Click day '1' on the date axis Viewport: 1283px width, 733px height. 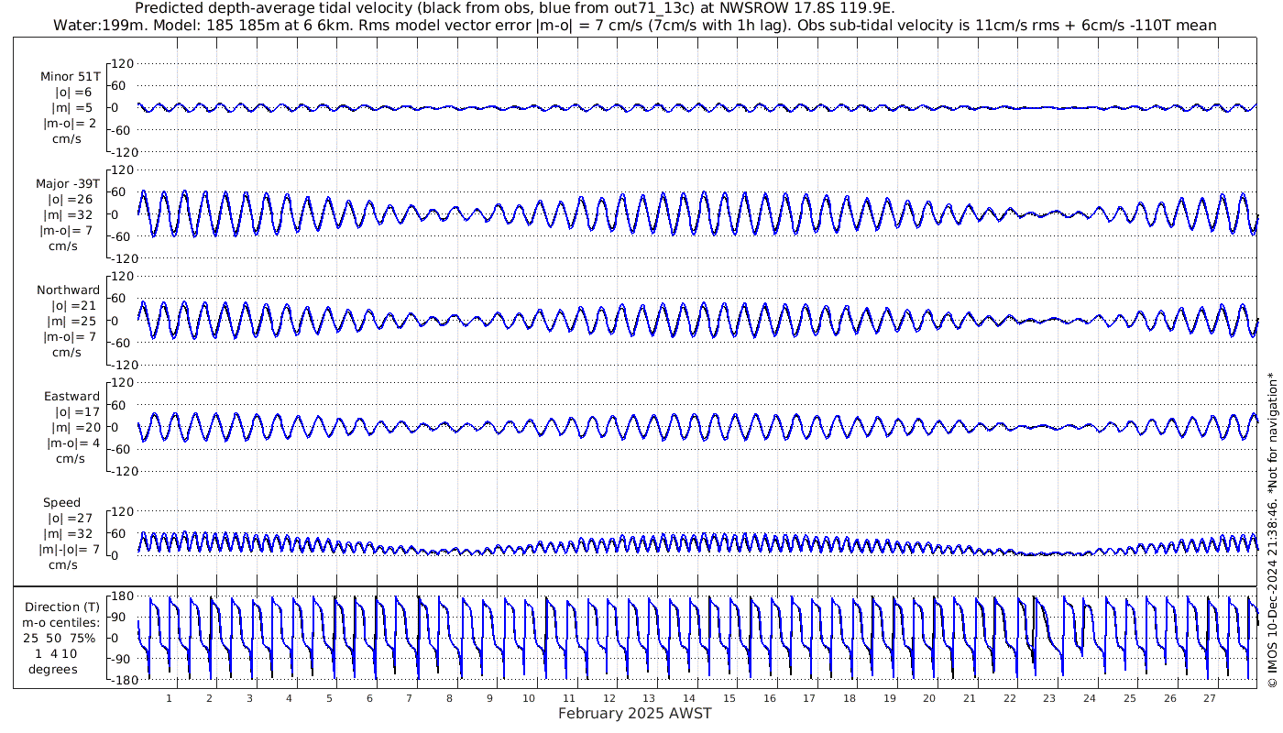pyautogui.click(x=169, y=698)
